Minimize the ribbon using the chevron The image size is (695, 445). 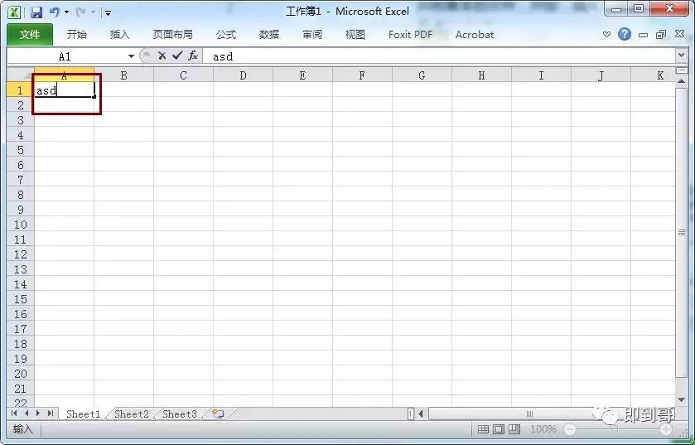[607, 35]
